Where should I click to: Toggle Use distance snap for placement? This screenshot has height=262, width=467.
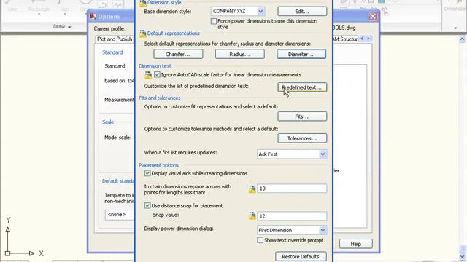(147, 205)
